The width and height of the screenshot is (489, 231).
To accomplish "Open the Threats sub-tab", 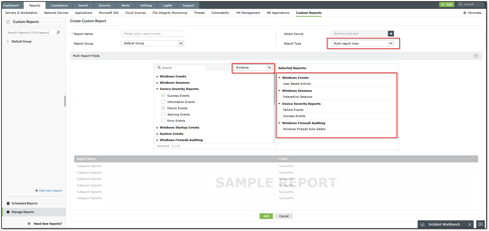I will click(199, 13).
